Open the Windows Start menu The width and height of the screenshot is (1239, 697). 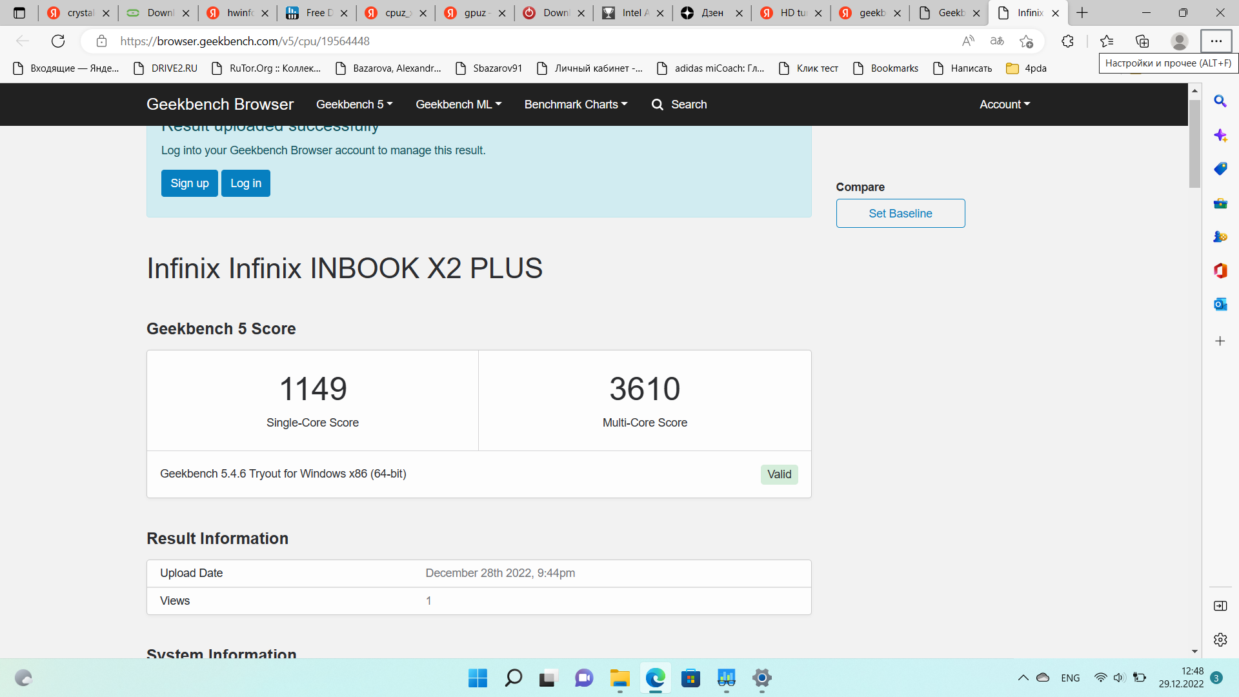click(478, 678)
